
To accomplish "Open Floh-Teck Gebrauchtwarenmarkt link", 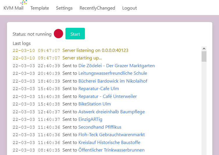I will point(112,135).
